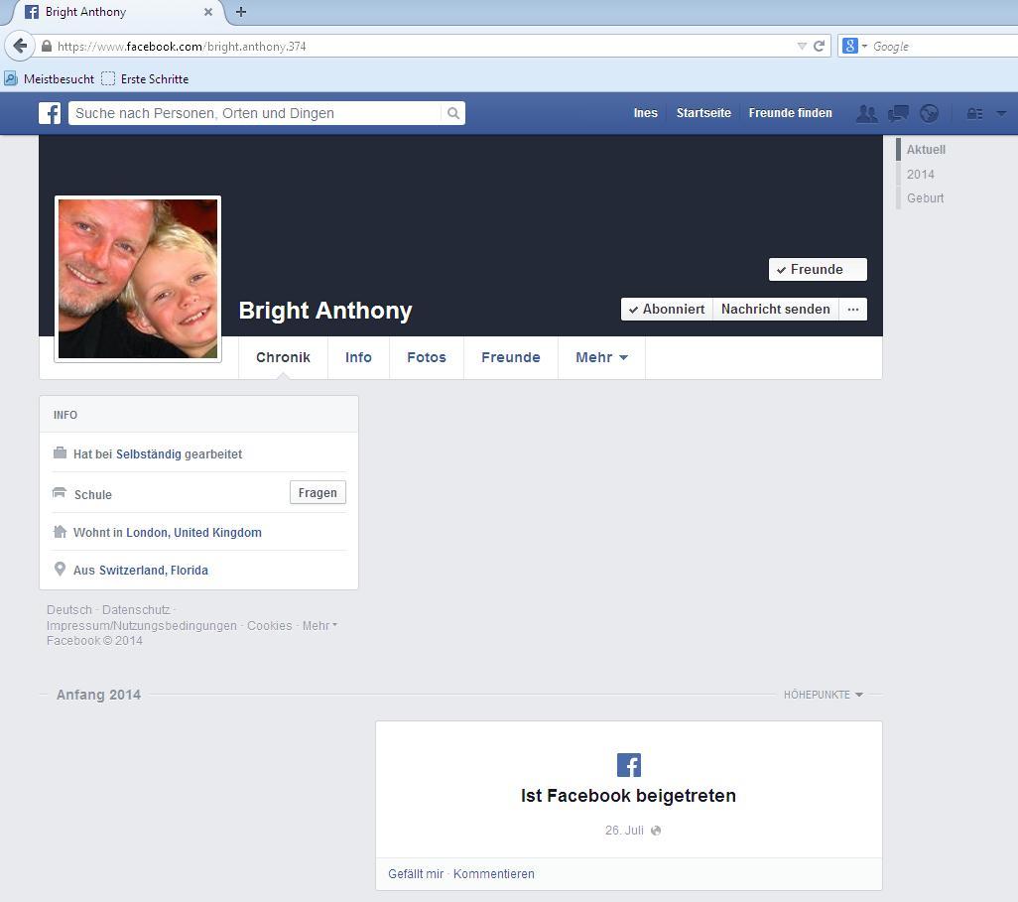Click browser back arrow button
Screen dimensions: 1018x902
point(20,46)
